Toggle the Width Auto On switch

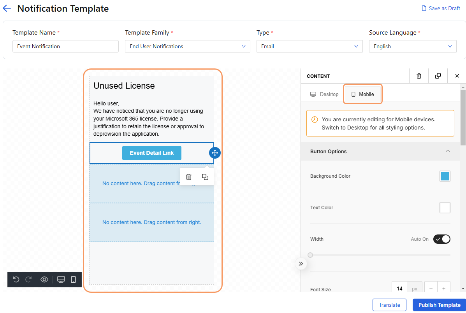[441, 239]
